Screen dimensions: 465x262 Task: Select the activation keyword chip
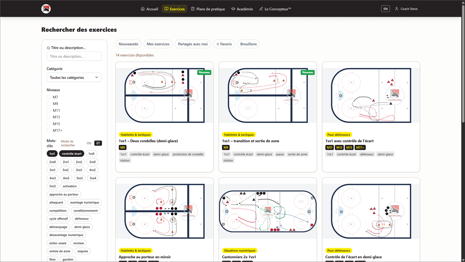click(70, 186)
